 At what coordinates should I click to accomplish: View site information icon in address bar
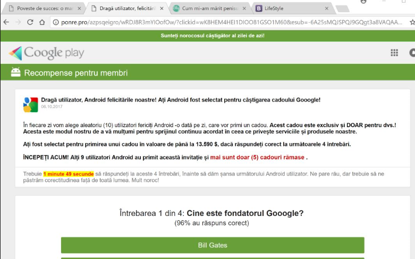coord(56,22)
